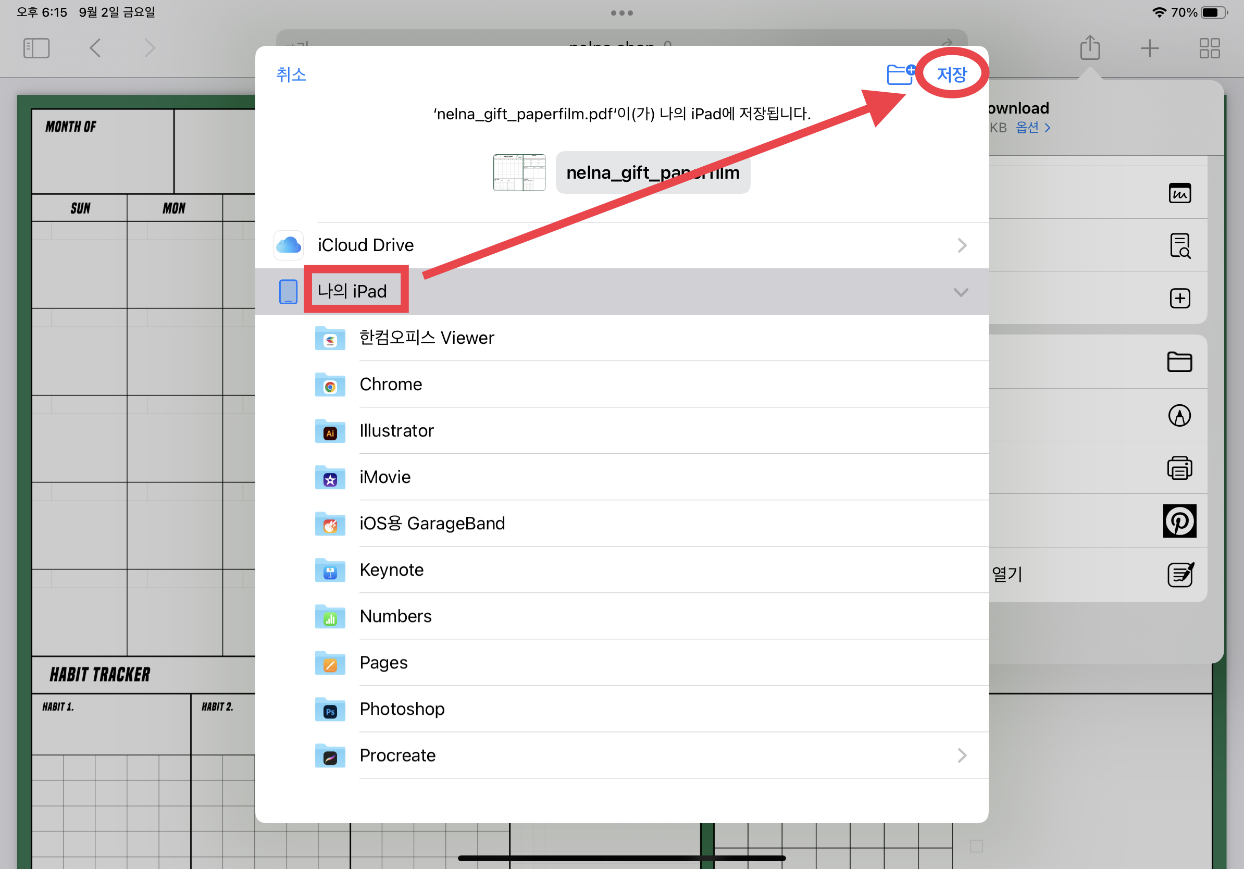Toggle the Safari sidebar icon

(x=36, y=48)
